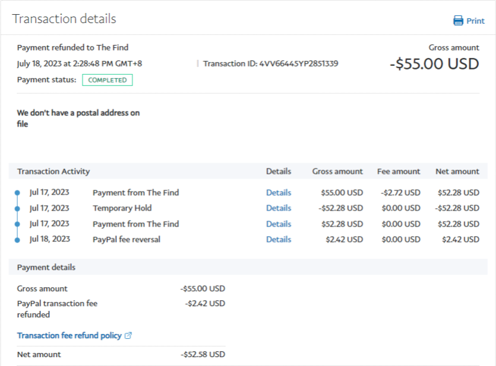Select the PayPal fee reversal timeline dot
The height and width of the screenshot is (366, 496).
click(17, 240)
